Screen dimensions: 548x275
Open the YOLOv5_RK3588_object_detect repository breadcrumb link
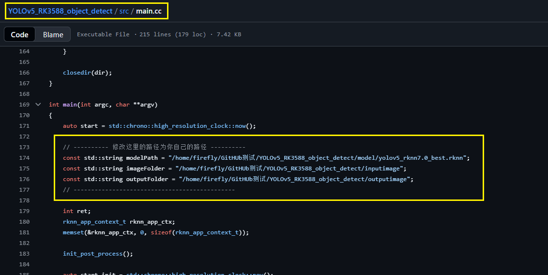(x=60, y=11)
